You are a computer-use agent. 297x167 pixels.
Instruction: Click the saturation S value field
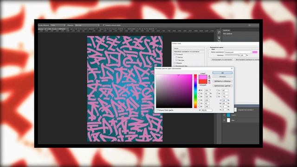pos(207,94)
